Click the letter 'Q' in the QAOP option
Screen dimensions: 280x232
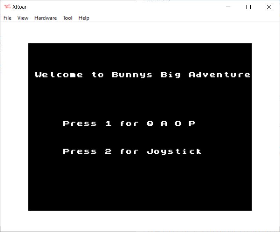click(x=150, y=124)
